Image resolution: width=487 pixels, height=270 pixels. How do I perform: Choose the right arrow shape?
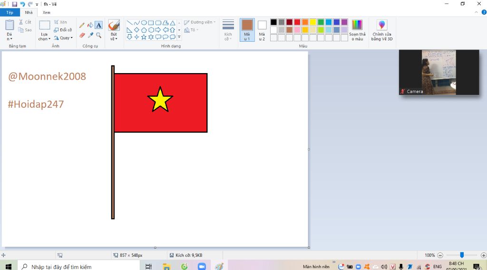pos(158,30)
